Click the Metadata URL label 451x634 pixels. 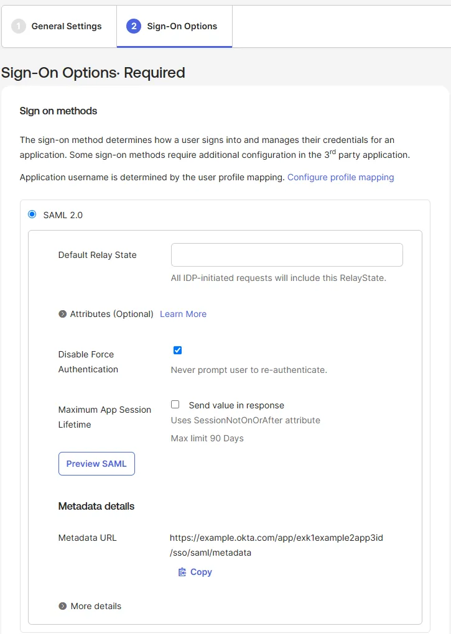pos(87,538)
